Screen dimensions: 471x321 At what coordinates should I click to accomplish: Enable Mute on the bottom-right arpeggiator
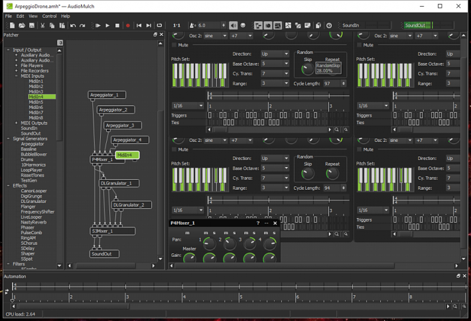359,149
